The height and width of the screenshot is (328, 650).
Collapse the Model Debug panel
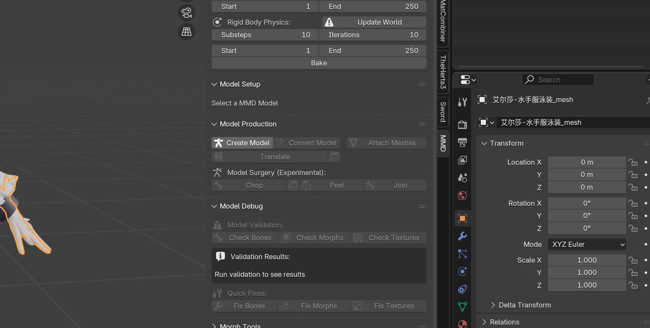(214, 206)
